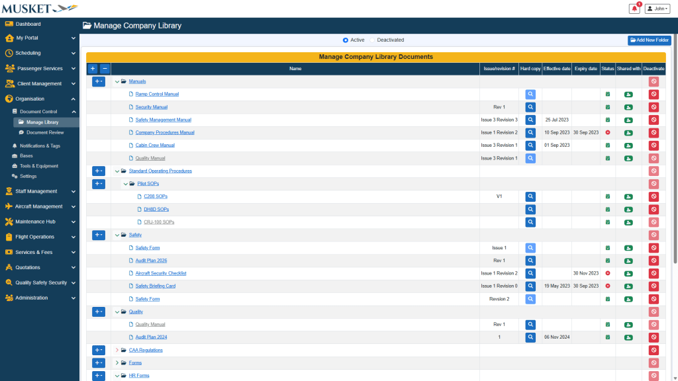This screenshot has height=381, width=678.
Task: Deactivate the Audit Plan 2024 document
Action: (654, 337)
